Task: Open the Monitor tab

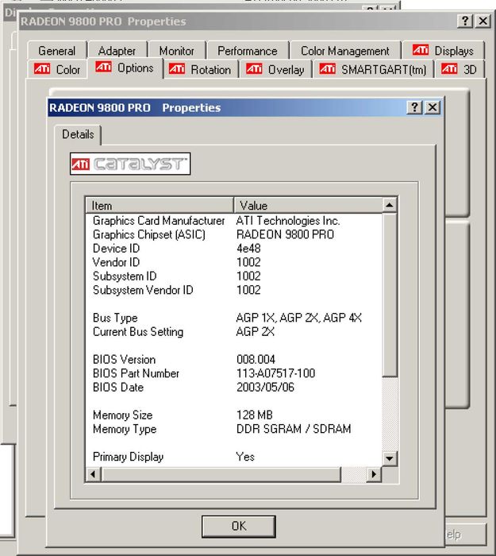Action: coord(177,51)
